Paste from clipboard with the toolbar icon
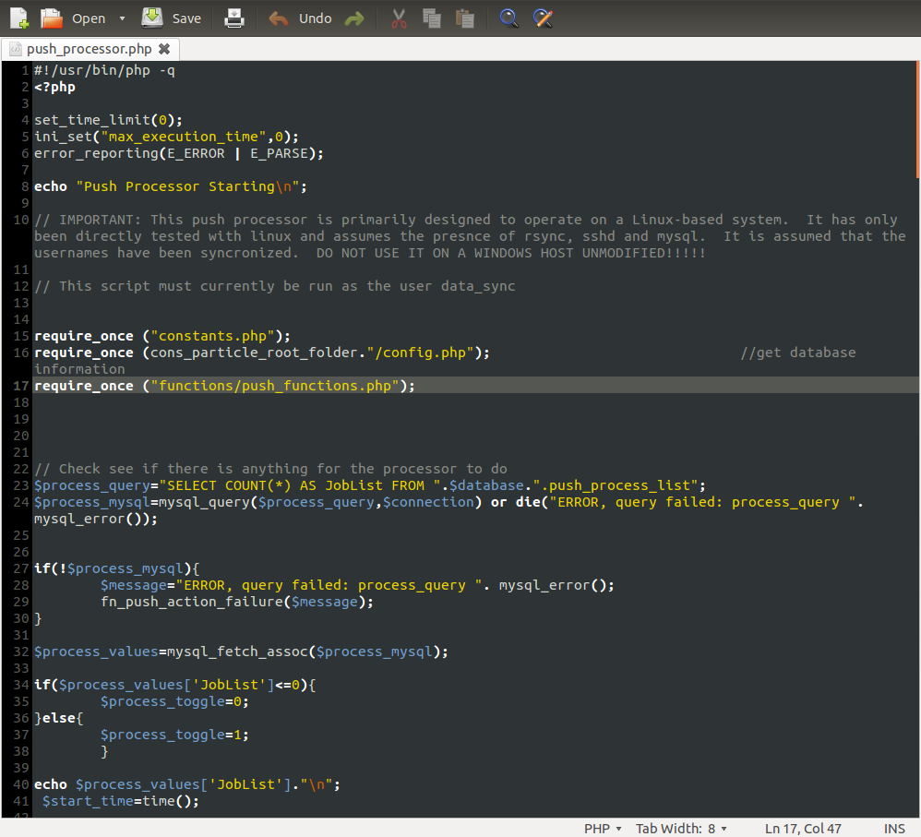Screen dimensions: 921x837 coord(465,18)
